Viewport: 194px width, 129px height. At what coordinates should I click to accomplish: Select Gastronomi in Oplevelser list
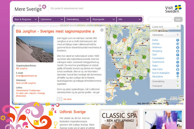158,62
